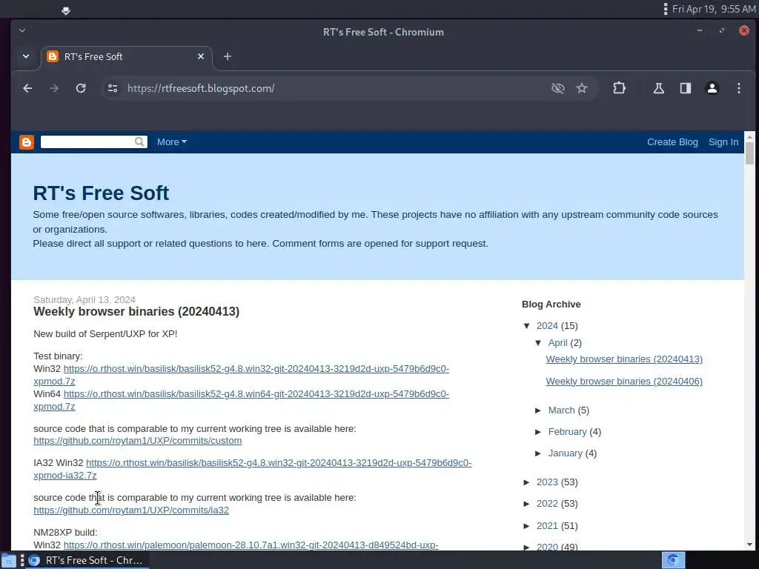Open the github UXP commits/ia32 link
This screenshot has width=759, height=569.
[131, 510]
